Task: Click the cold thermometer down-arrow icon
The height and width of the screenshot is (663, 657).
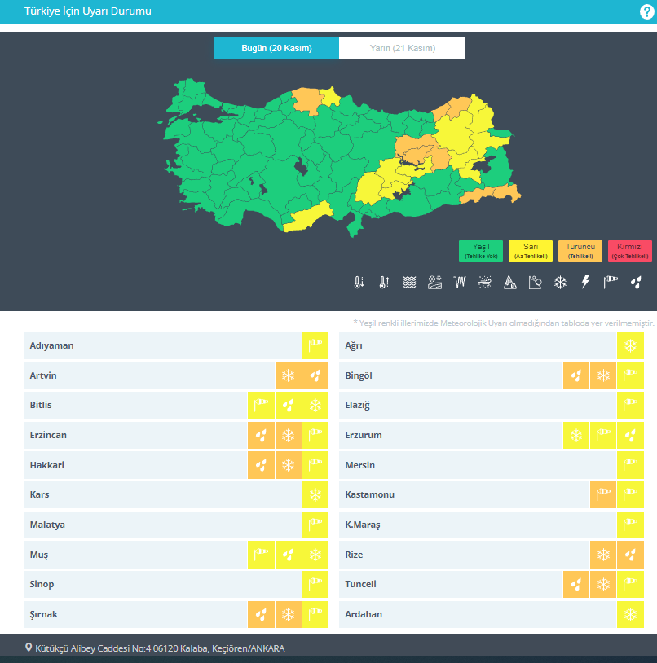Action: (x=359, y=283)
